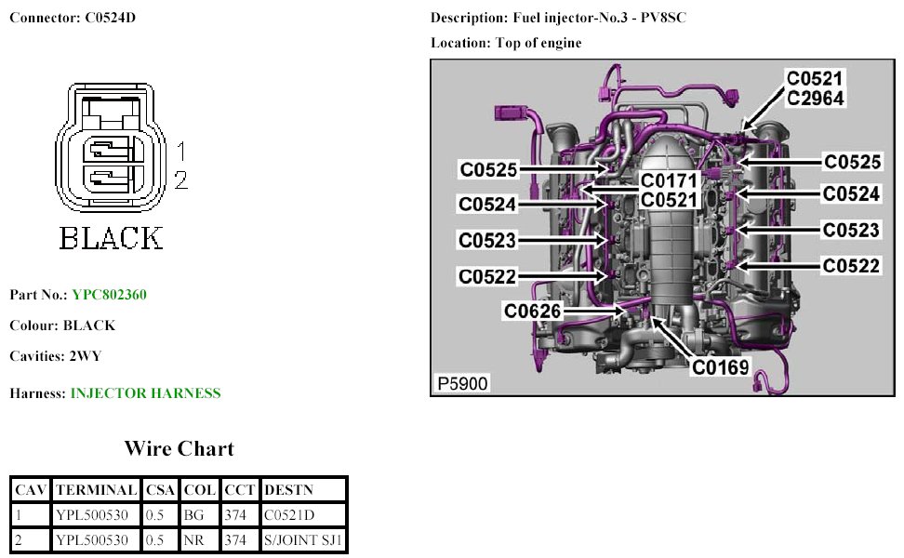Select cavity 1 terminal YPL500530 cell
Viewport: 904px width, 558px height.
pos(97,515)
